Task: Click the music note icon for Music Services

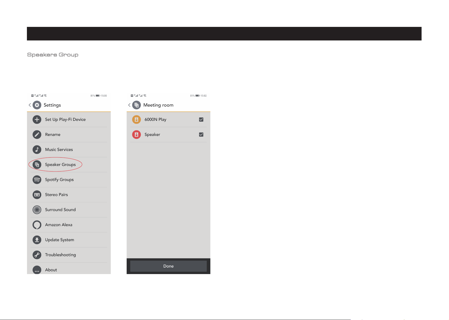Action: [x=37, y=150]
